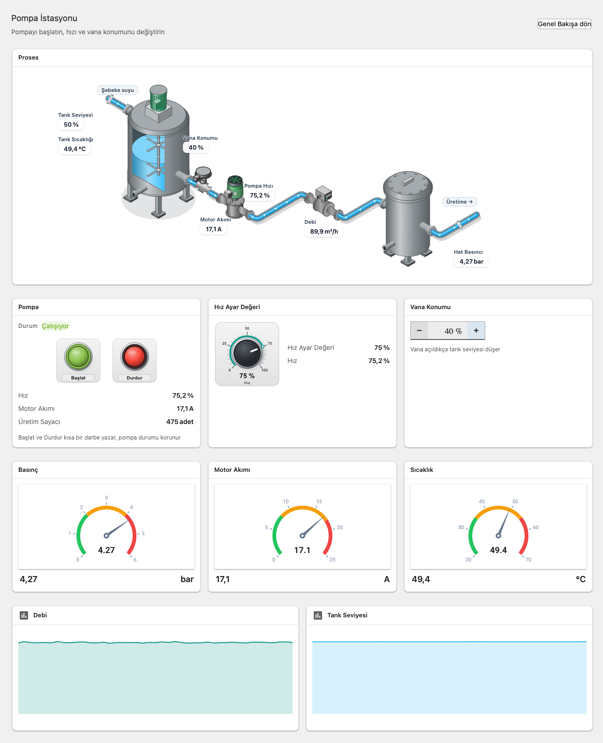Click the 40 % valve position field

448,331
